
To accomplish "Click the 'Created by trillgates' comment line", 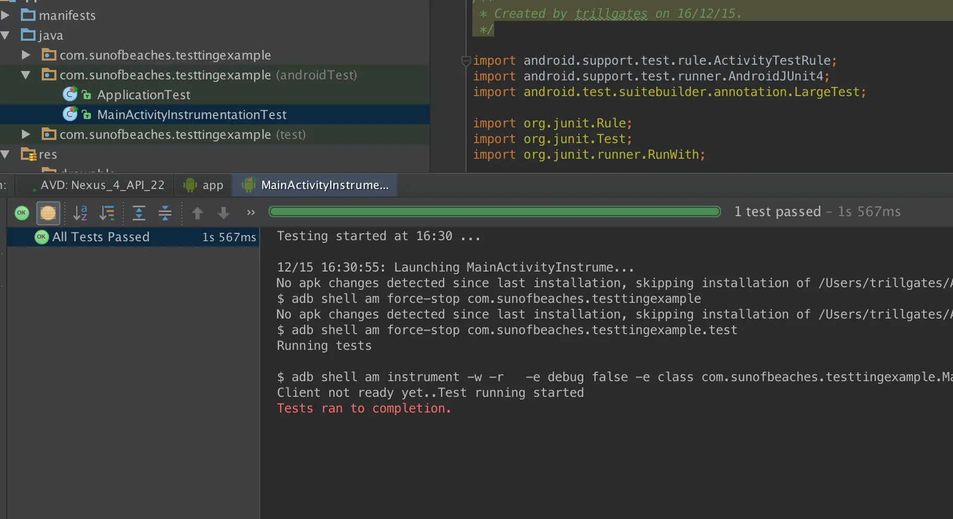I will [x=610, y=14].
